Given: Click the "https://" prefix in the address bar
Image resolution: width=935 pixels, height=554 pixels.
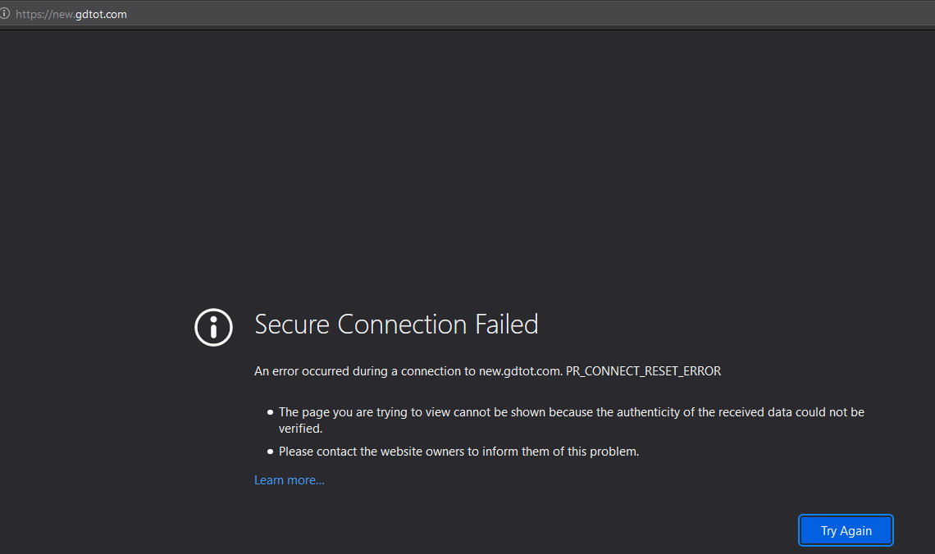Looking at the screenshot, I should click(31, 14).
